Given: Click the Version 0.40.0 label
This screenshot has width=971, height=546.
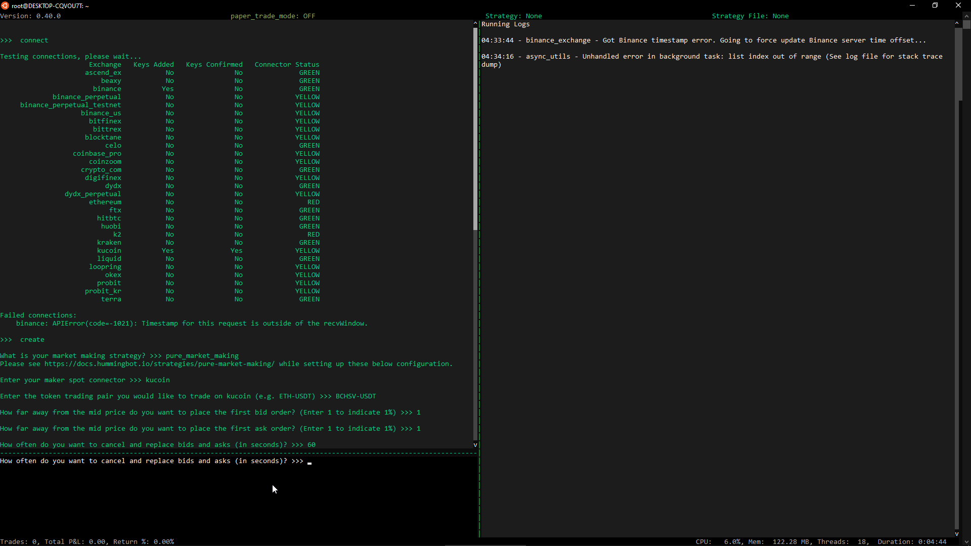Looking at the screenshot, I should coord(30,16).
